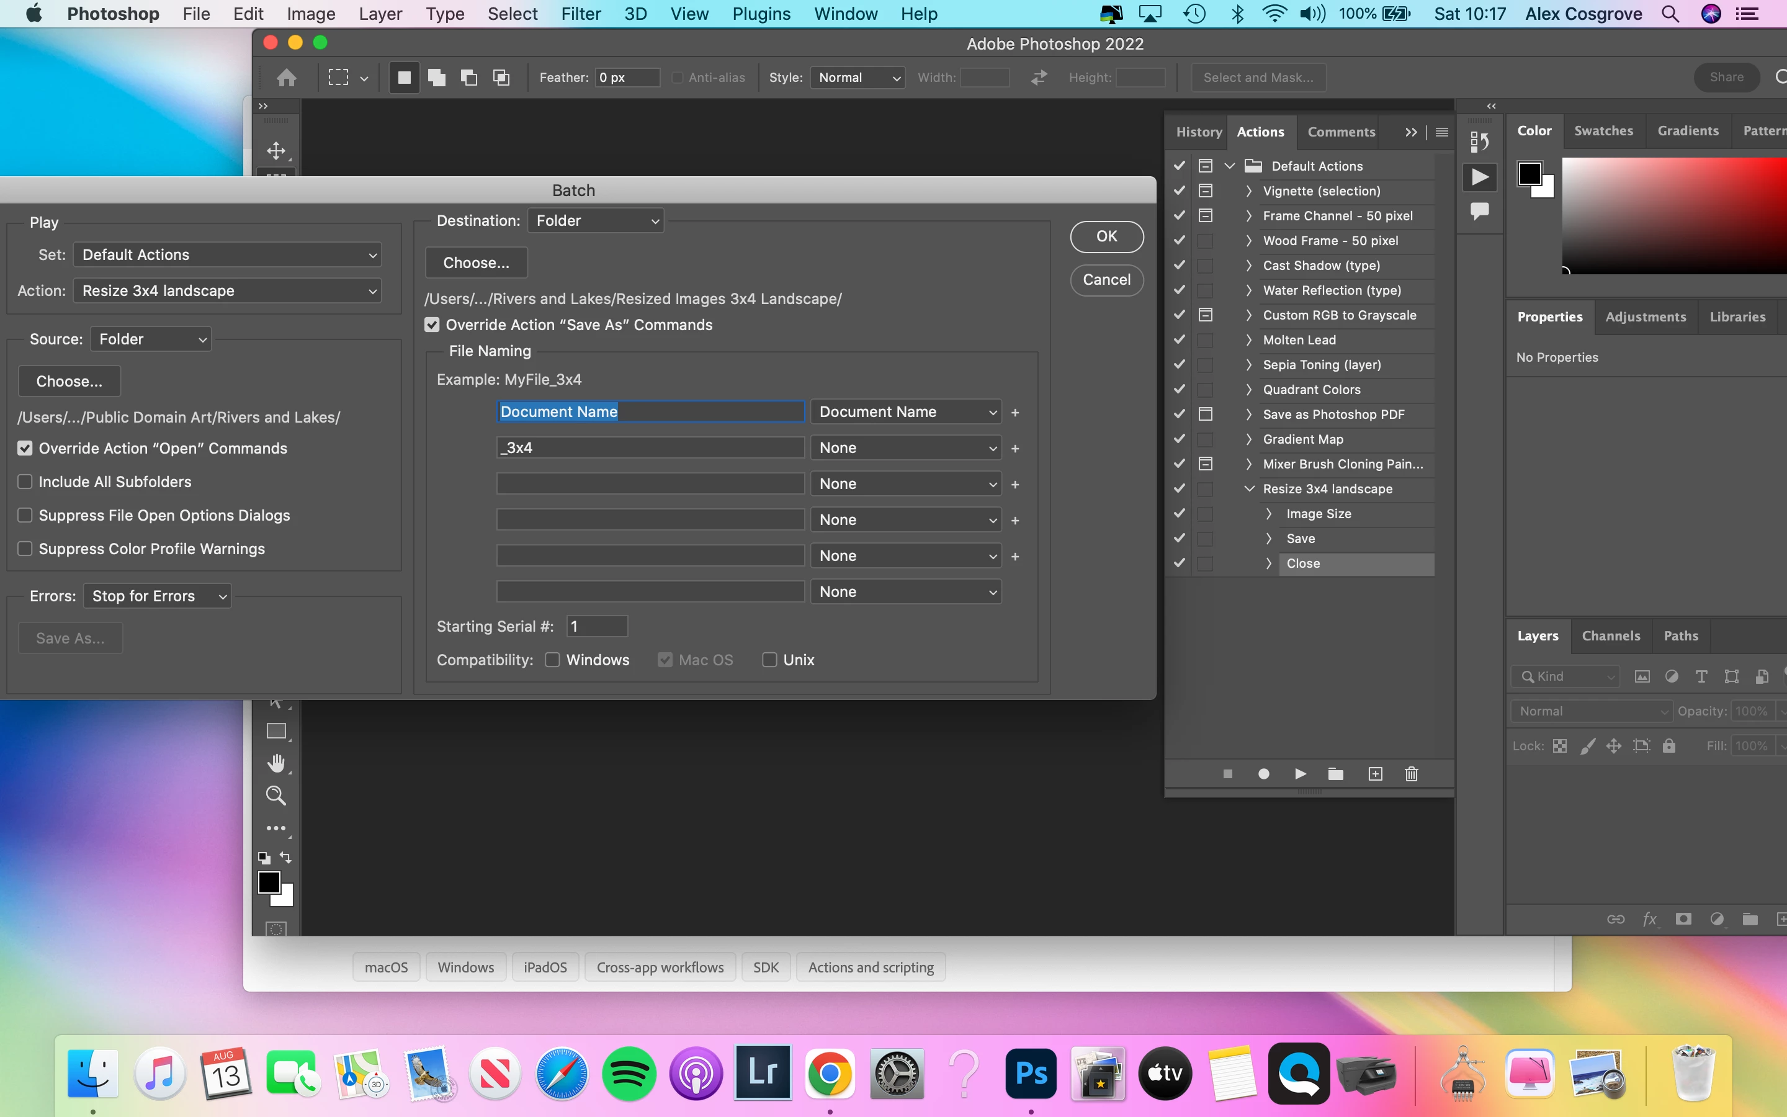The width and height of the screenshot is (1787, 1117).
Task: Click the Choose button under Destination
Action: (477, 263)
